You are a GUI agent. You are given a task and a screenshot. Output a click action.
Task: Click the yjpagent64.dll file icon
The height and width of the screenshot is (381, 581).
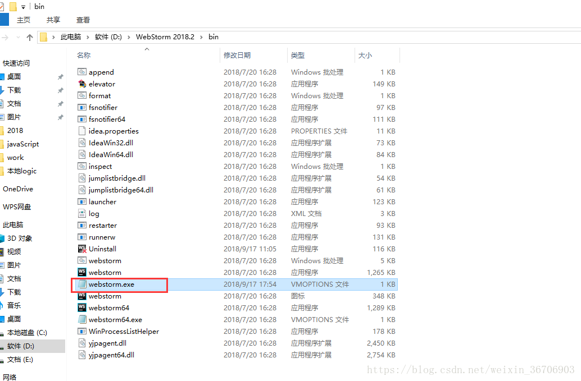(x=82, y=355)
